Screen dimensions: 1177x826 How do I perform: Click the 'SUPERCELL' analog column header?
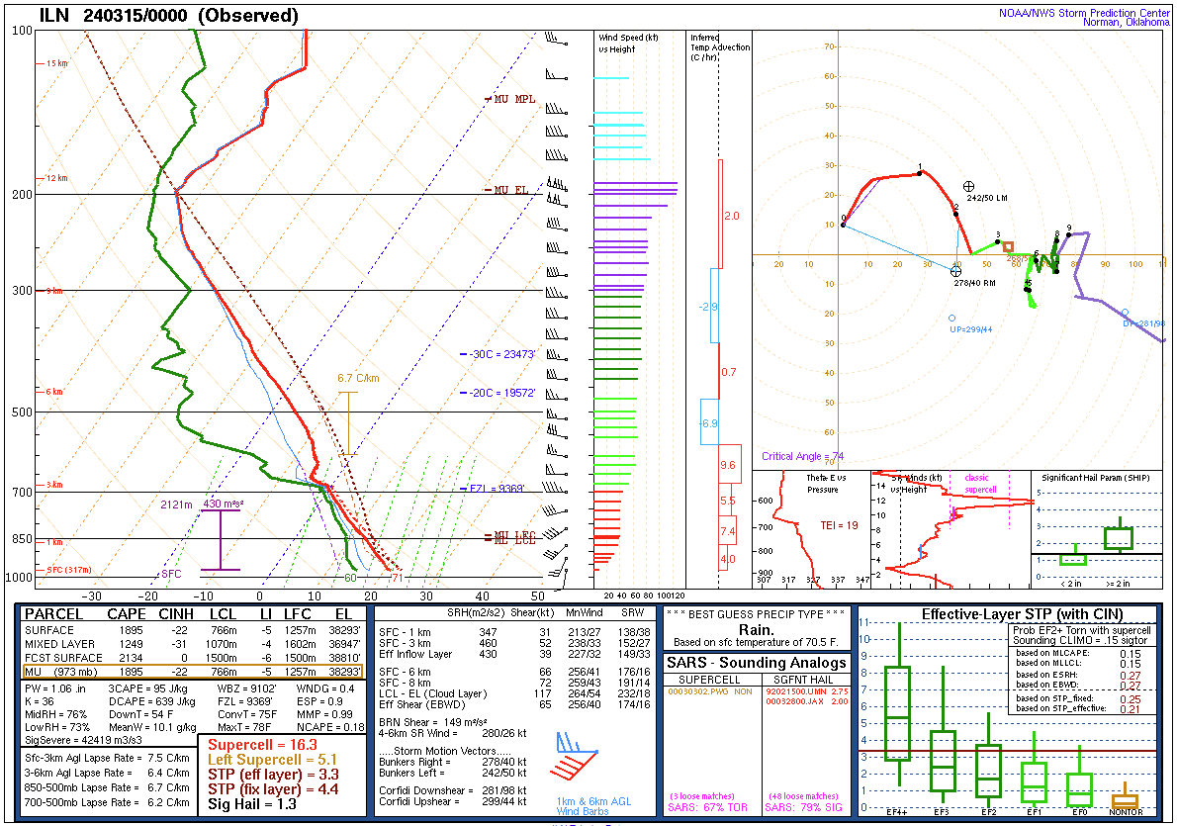click(x=709, y=680)
